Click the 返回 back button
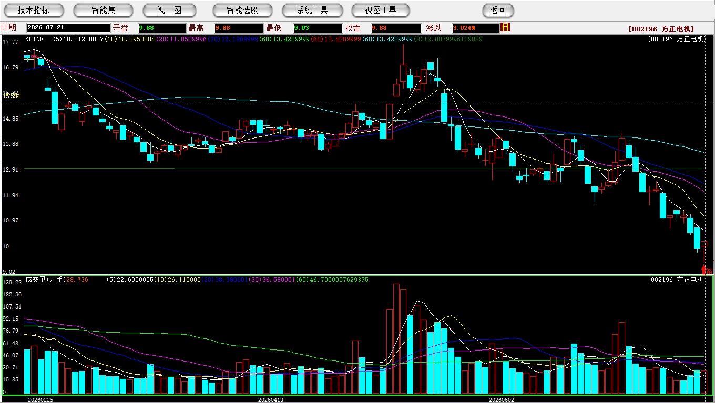 click(498, 10)
